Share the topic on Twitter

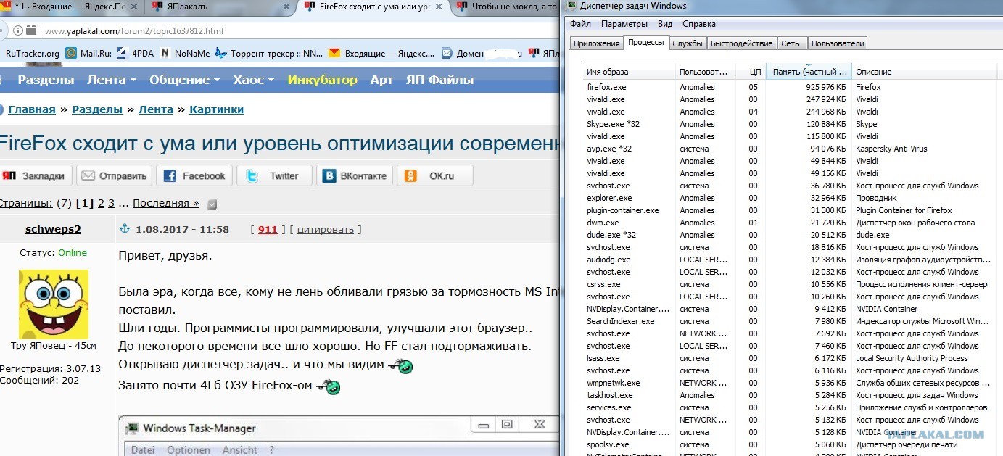[274, 175]
